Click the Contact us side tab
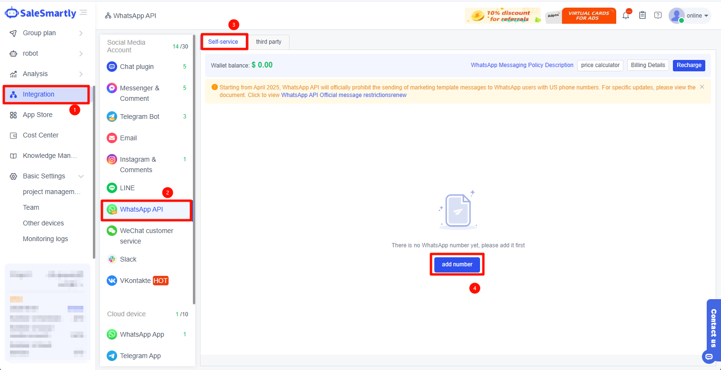The height and width of the screenshot is (370, 721). (x=713, y=329)
